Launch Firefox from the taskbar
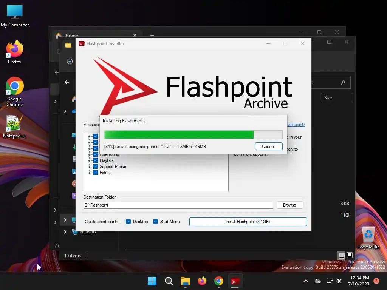 (202, 281)
